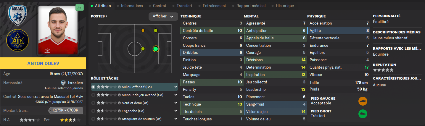425x126 pixels.
Task: Click the €275K - €700K transfer value button
Action: click(65, 110)
